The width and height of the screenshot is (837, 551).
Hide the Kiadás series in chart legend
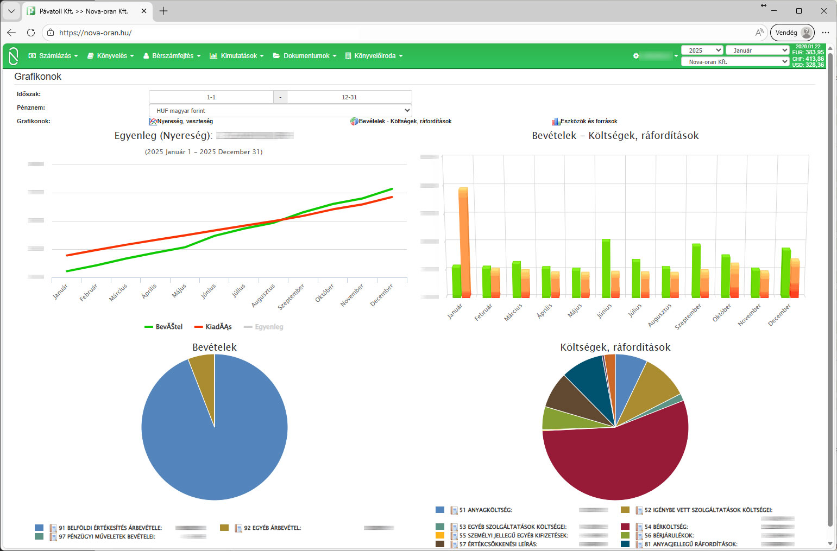[213, 327]
